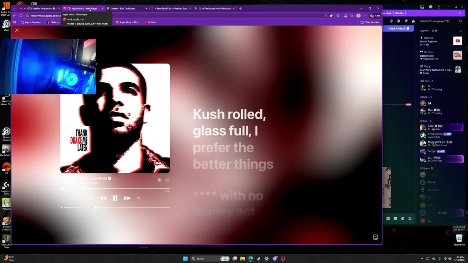Click Mark As Read in Discord
This screenshot has width=468, height=263.
tap(399, 28)
